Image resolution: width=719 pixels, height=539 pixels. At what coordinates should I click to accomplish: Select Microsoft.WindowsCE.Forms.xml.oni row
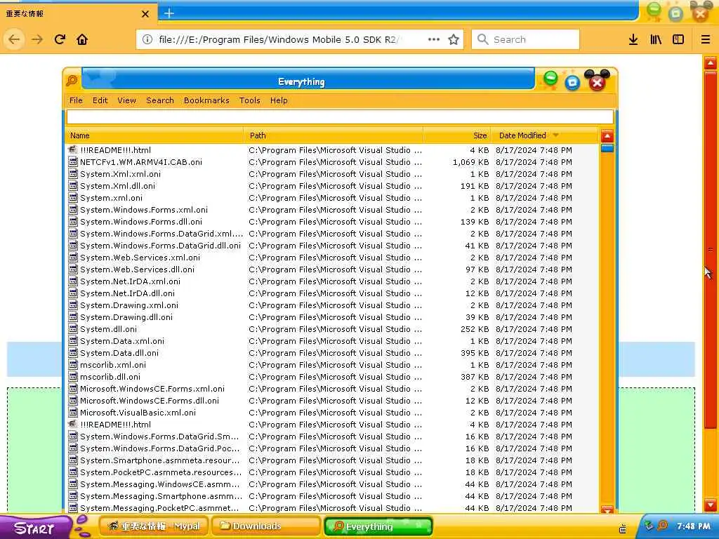click(x=332, y=389)
